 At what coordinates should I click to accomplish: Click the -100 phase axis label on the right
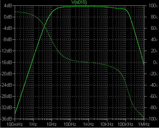[153, 119]
